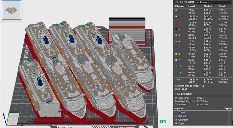Click the Time Estimation section heading
The height and width of the screenshot is (128, 233).
point(184,94)
